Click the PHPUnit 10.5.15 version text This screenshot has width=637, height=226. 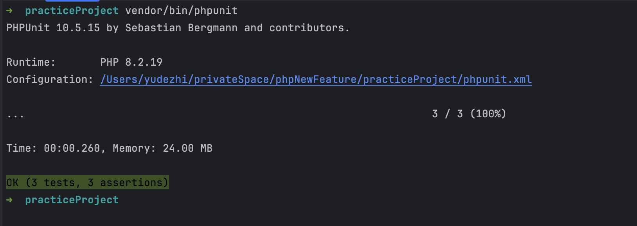[x=53, y=28]
